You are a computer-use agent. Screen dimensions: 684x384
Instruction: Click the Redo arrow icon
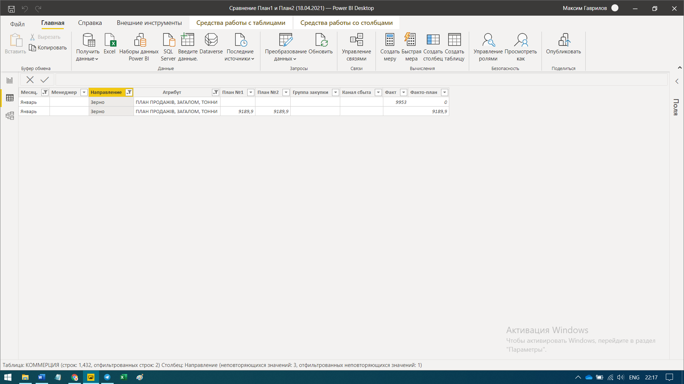[38, 9]
